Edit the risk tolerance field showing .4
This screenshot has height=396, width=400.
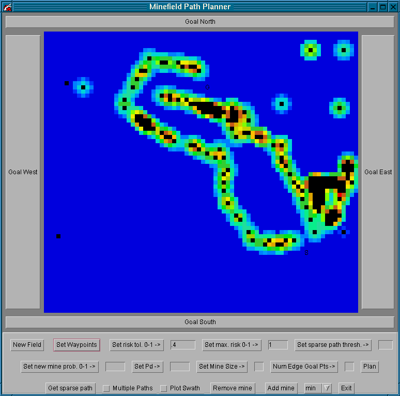click(x=183, y=345)
